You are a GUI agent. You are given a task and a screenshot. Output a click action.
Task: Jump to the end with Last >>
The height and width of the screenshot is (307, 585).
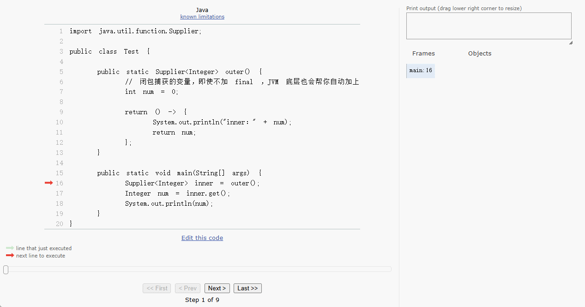click(247, 289)
